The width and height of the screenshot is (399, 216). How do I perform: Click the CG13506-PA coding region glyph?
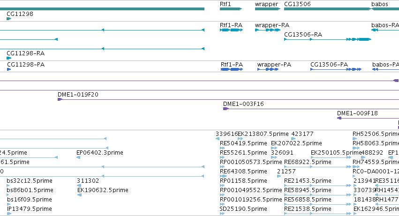pos(336,69)
